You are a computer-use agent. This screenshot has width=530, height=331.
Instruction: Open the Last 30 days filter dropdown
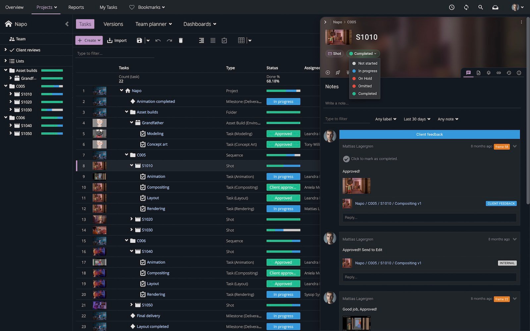[417, 119]
